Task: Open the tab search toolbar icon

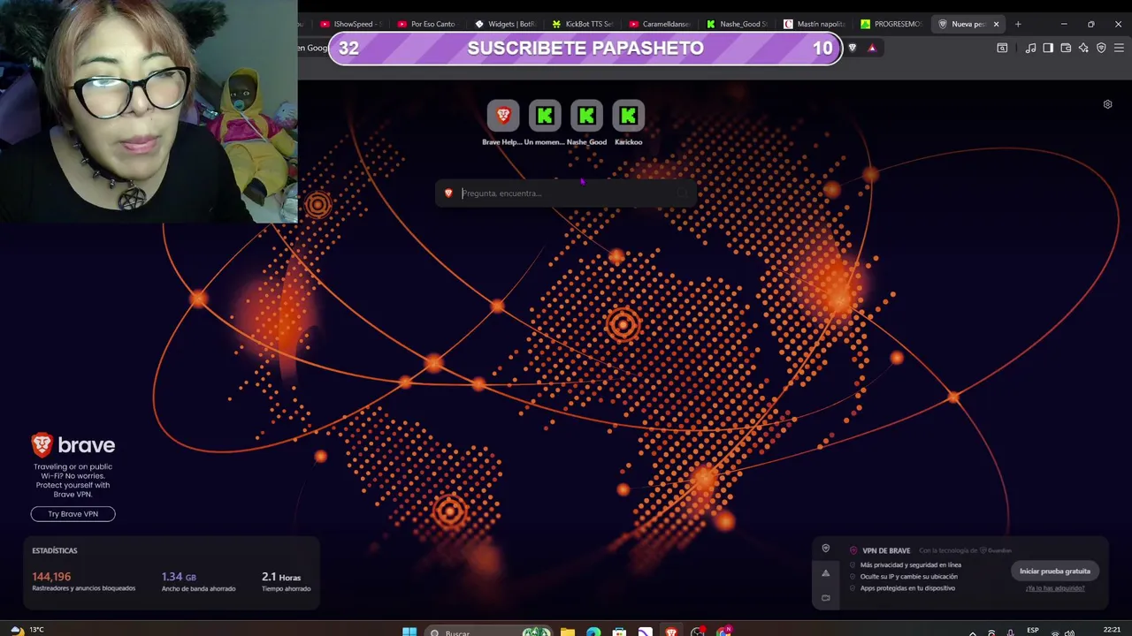Action: 1002,48
